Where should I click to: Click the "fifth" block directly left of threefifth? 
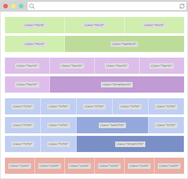pyautogui.click(x=58, y=144)
